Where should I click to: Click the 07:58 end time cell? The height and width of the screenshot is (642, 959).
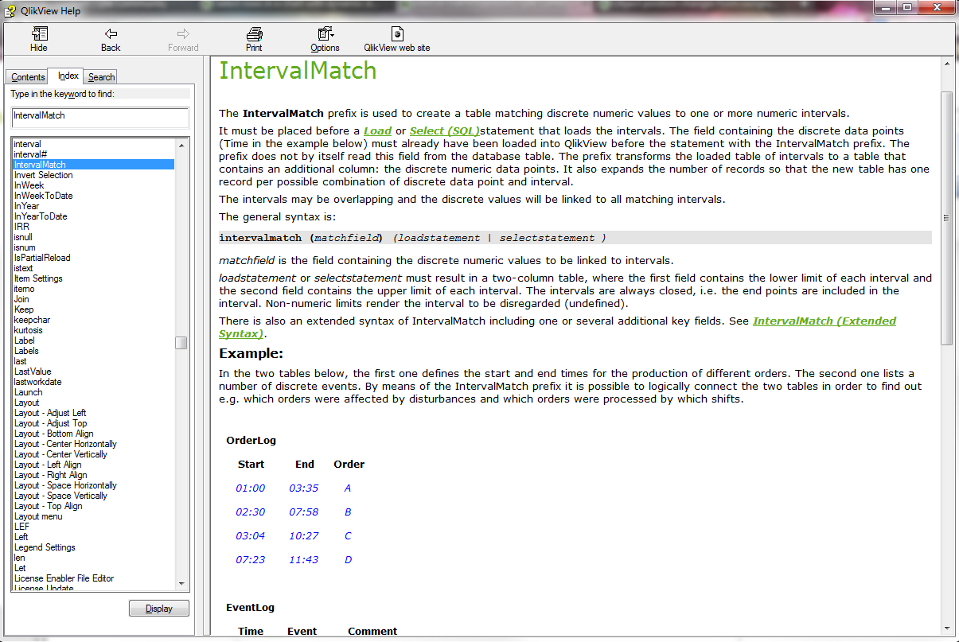point(304,512)
